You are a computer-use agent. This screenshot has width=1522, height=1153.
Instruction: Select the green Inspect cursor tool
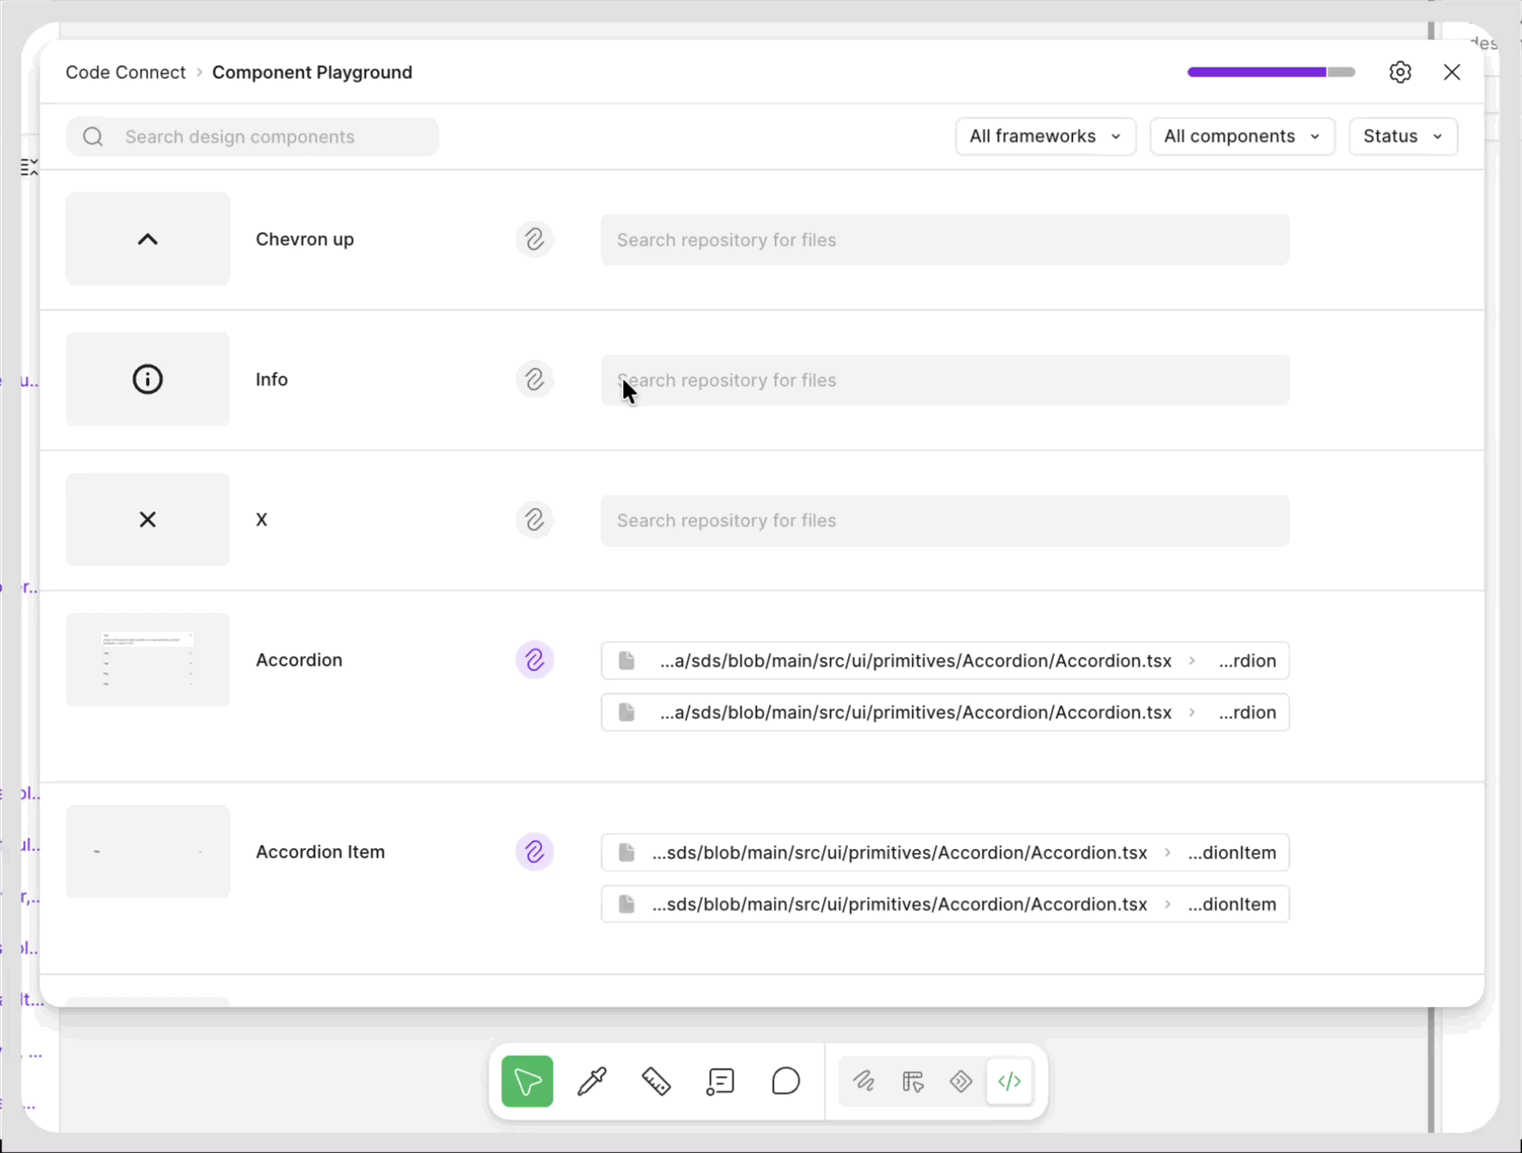tap(527, 1081)
